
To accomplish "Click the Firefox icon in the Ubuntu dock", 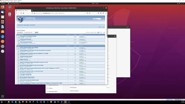I will point(3,7).
